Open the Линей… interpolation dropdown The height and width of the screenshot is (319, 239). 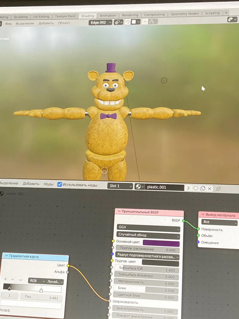point(55,282)
